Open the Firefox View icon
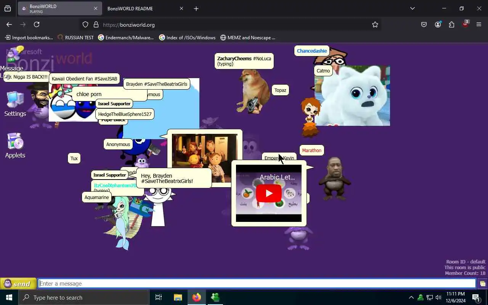The image size is (488, 305). pyautogui.click(x=8, y=8)
